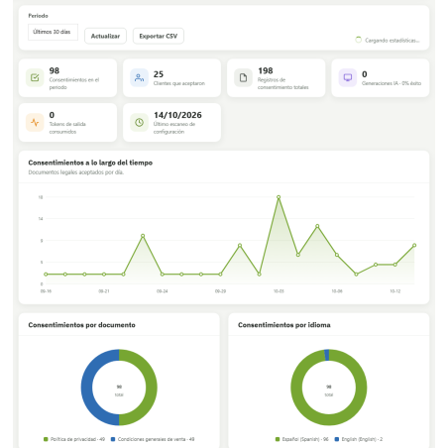
Task: Click the clock icon beside 14/10/2026
Action: coord(139,123)
